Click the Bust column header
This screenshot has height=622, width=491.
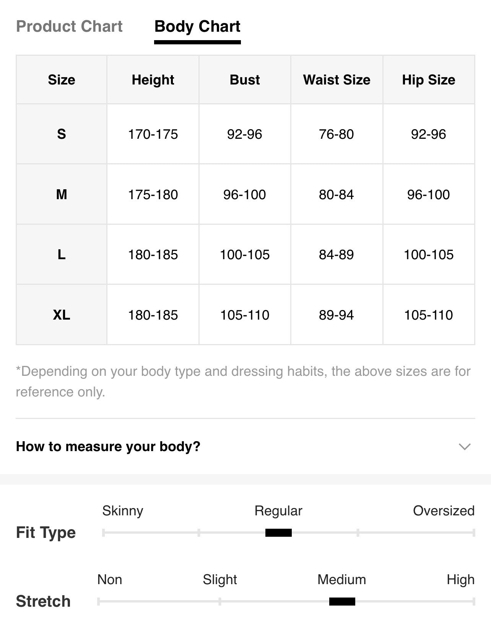pos(245,80)
